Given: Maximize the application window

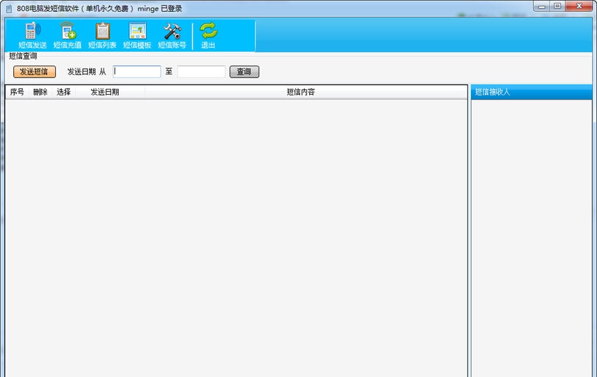Looking at the screenshot, I should [x=558, y=6].
